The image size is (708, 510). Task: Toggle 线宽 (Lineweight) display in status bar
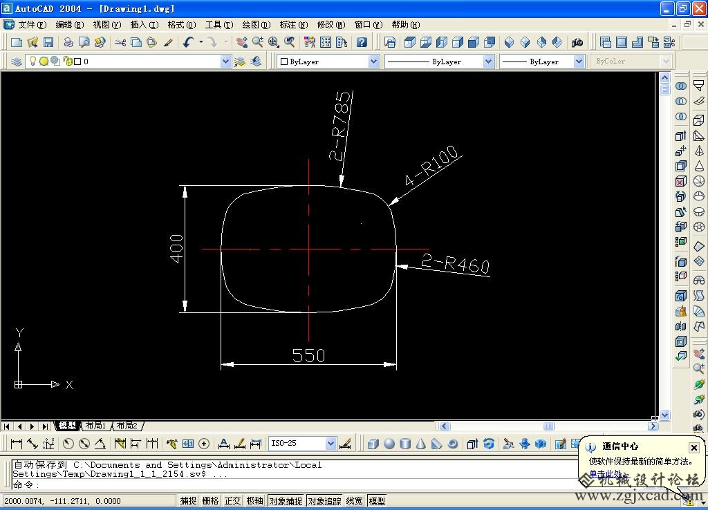click(x=355, y=500)
